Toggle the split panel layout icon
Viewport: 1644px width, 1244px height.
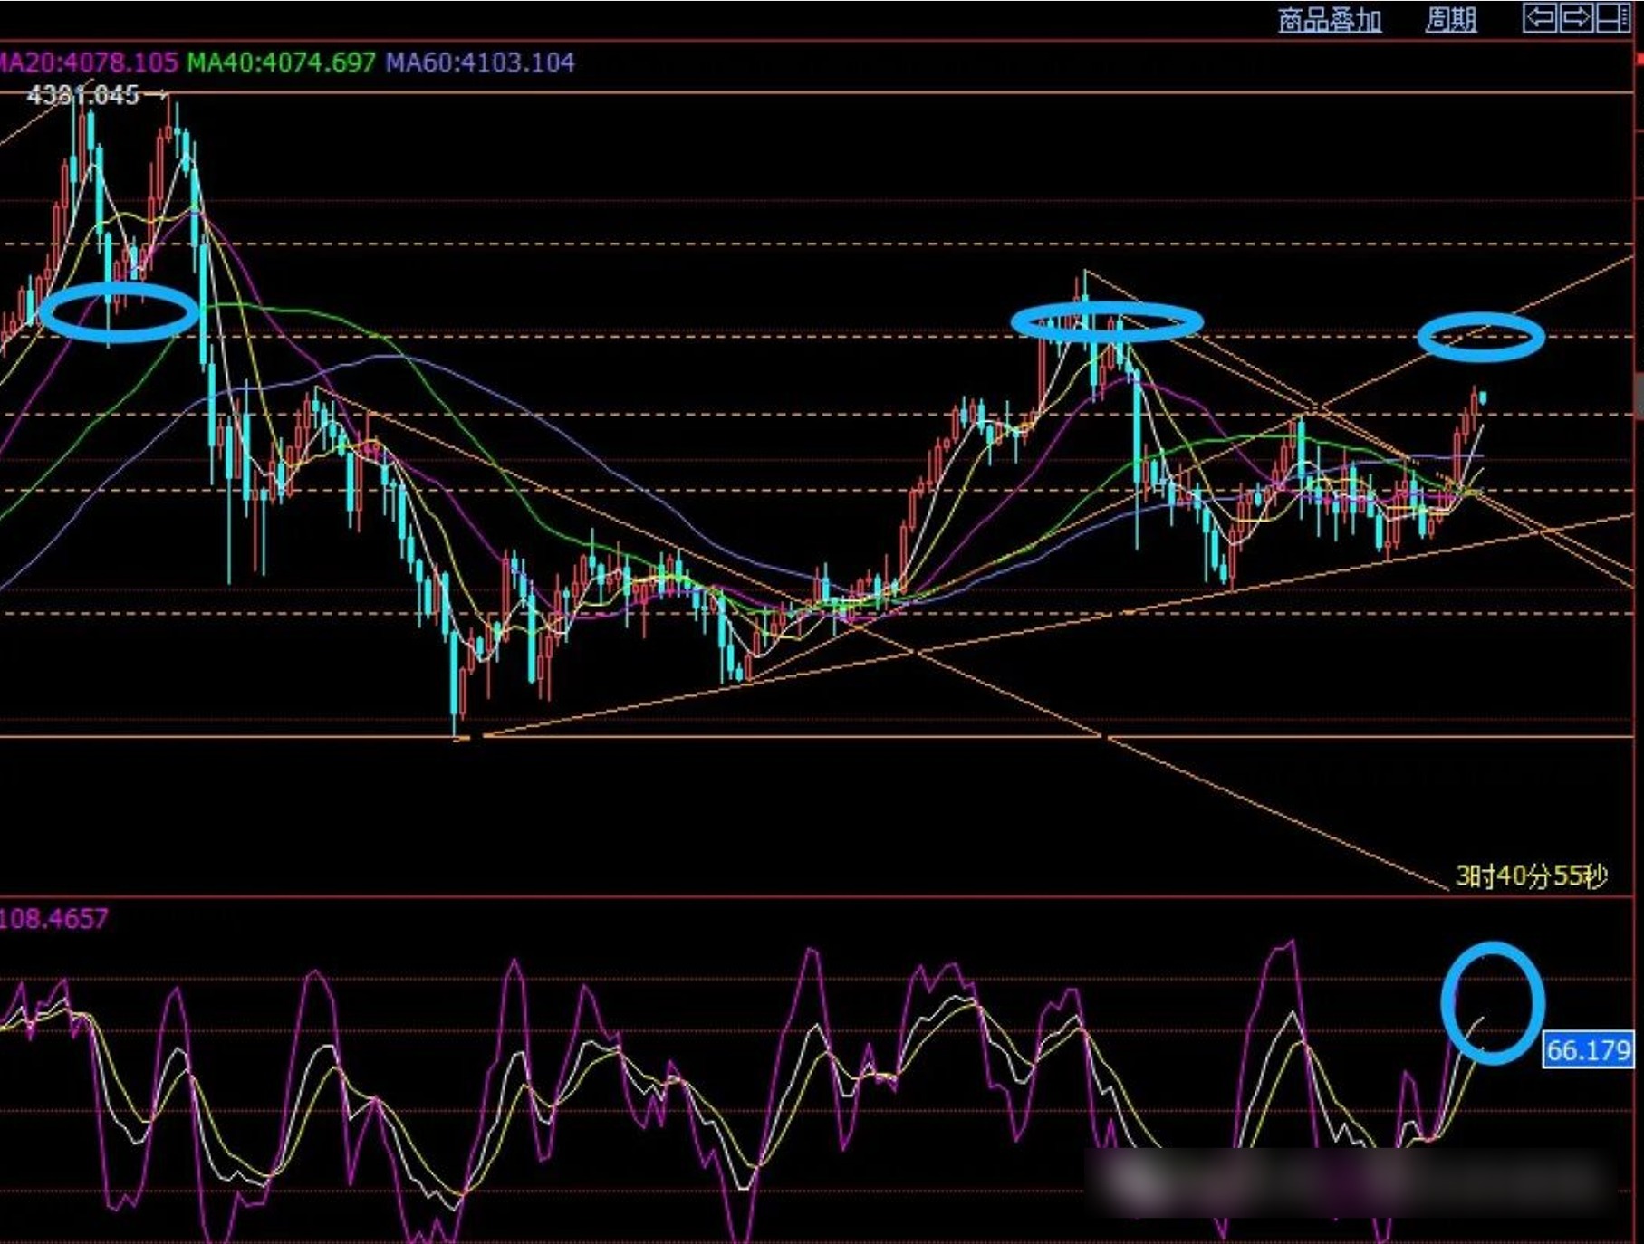coord(1612,18)
